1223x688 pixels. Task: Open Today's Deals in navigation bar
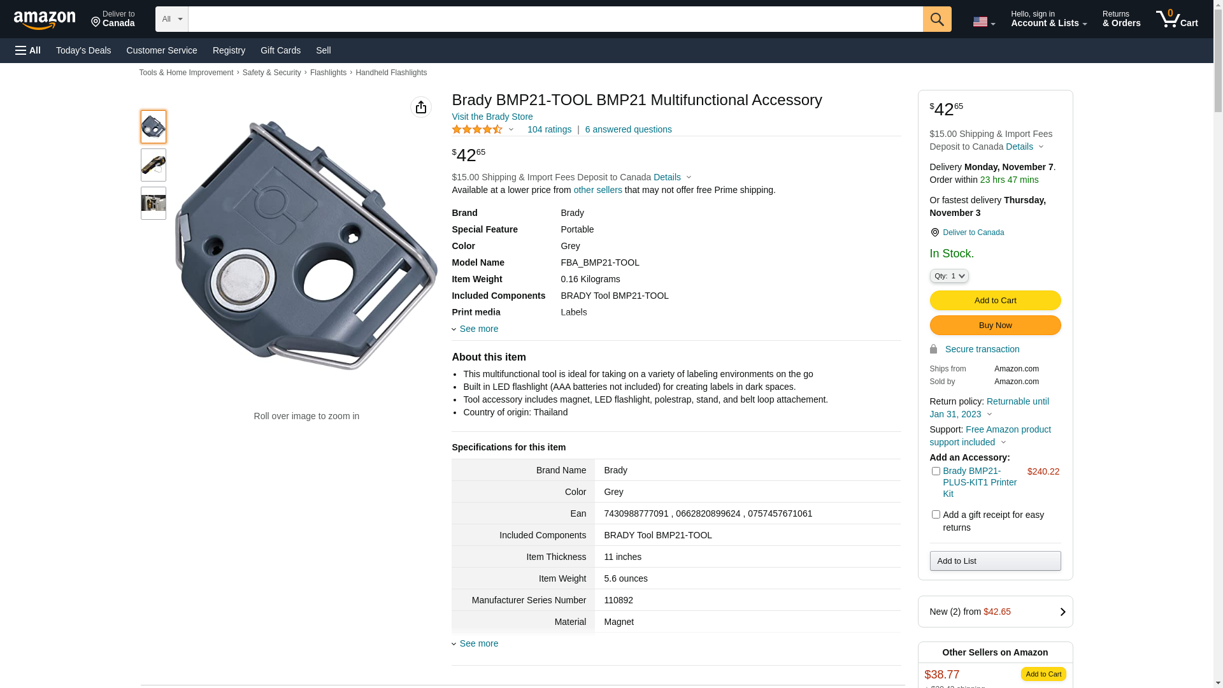[83, 50]
